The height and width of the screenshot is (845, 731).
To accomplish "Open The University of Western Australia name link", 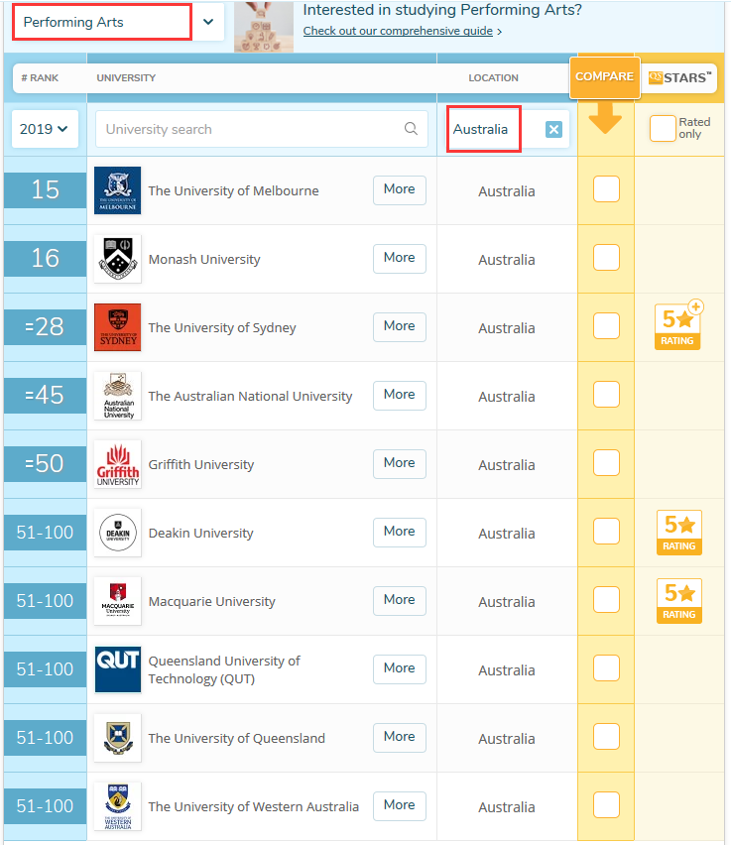I will pyautogui.click(x=253, y=806).
